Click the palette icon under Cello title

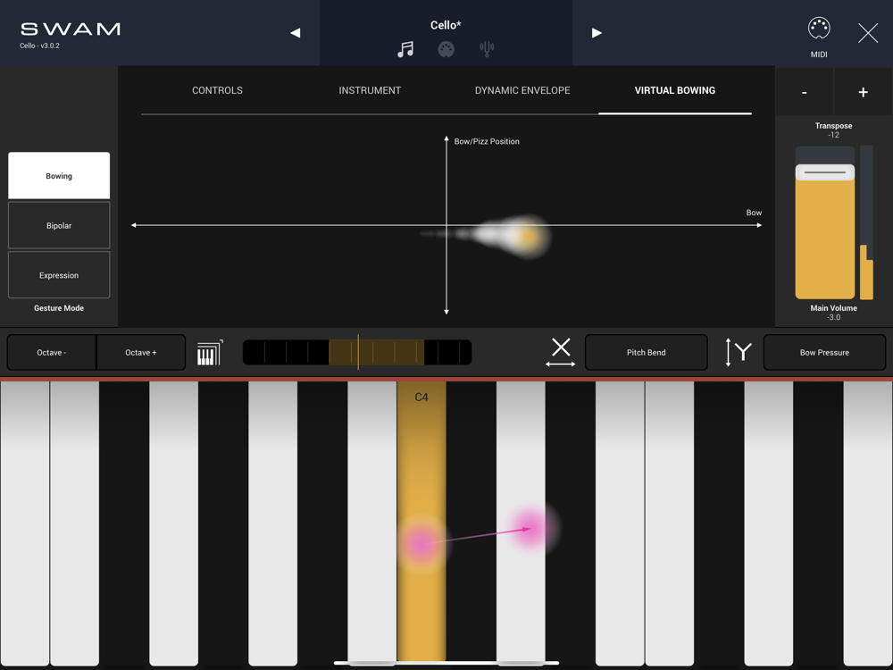click(x=446, y=49)
